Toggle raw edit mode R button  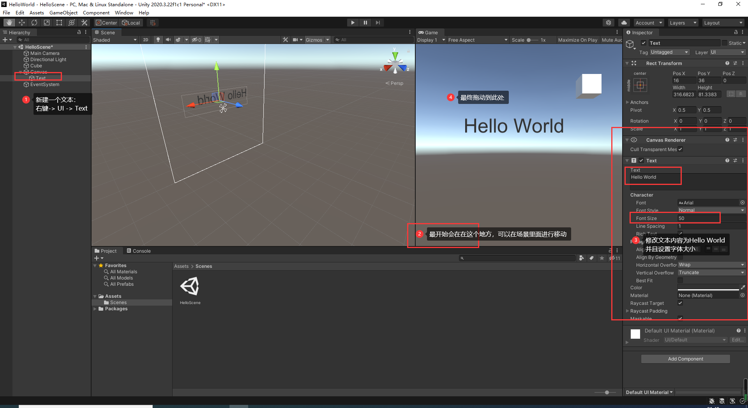tap(741, 94)
